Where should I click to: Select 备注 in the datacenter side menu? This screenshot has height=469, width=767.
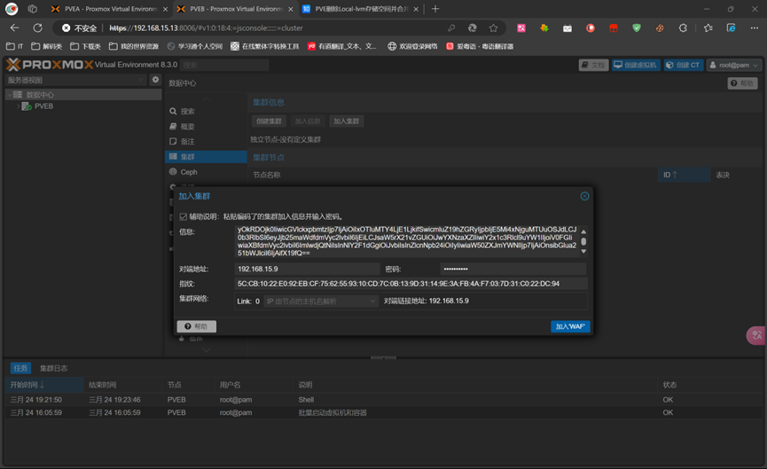[206, 141]
